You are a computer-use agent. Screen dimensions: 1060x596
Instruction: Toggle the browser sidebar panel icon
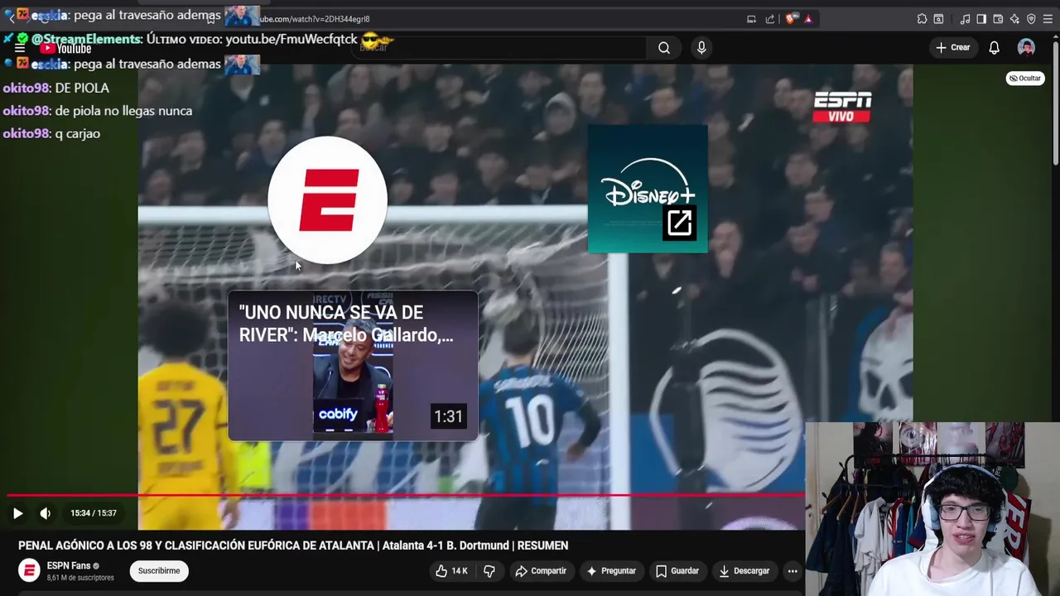point(981,19)
